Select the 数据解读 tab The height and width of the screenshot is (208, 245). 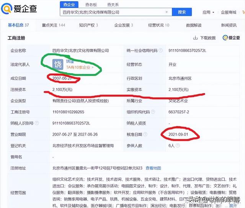(194, 25)
